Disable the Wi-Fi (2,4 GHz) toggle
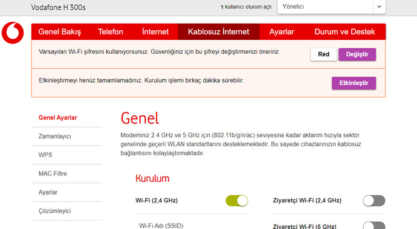 coord(237,201)
